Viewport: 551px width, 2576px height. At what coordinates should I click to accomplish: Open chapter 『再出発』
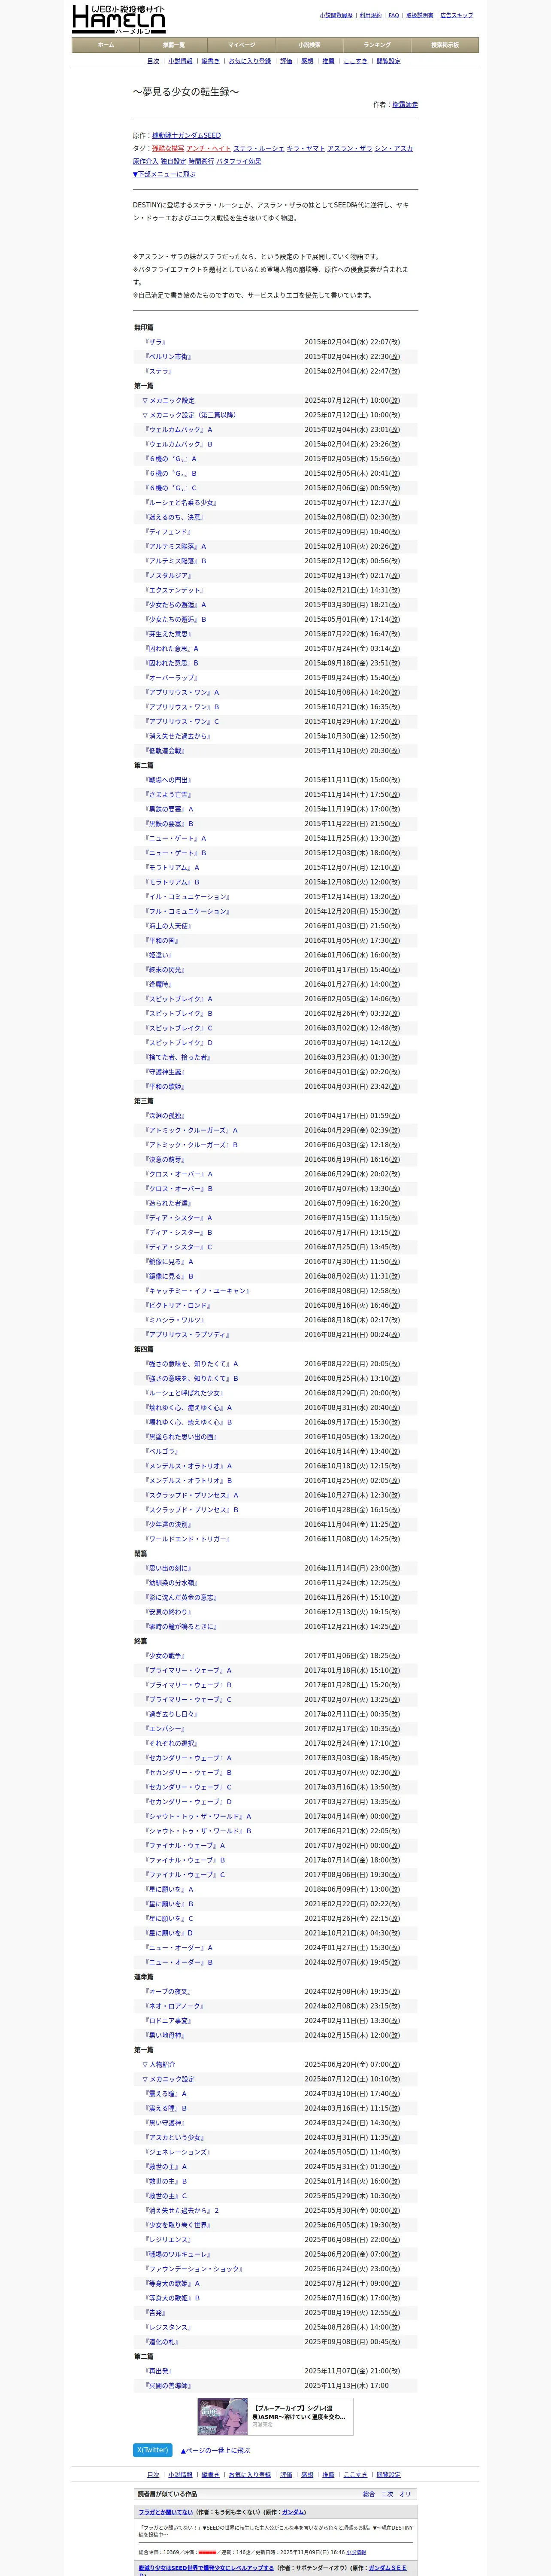click(x=158, y=2371)
